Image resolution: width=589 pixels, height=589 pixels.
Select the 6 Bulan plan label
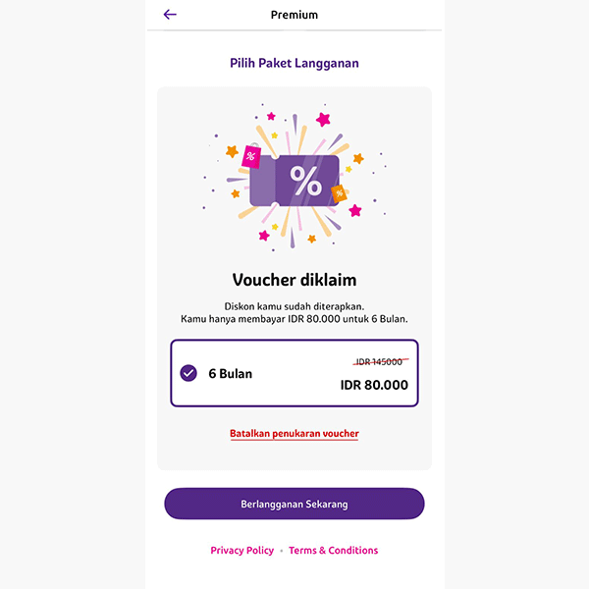point(230,374)
